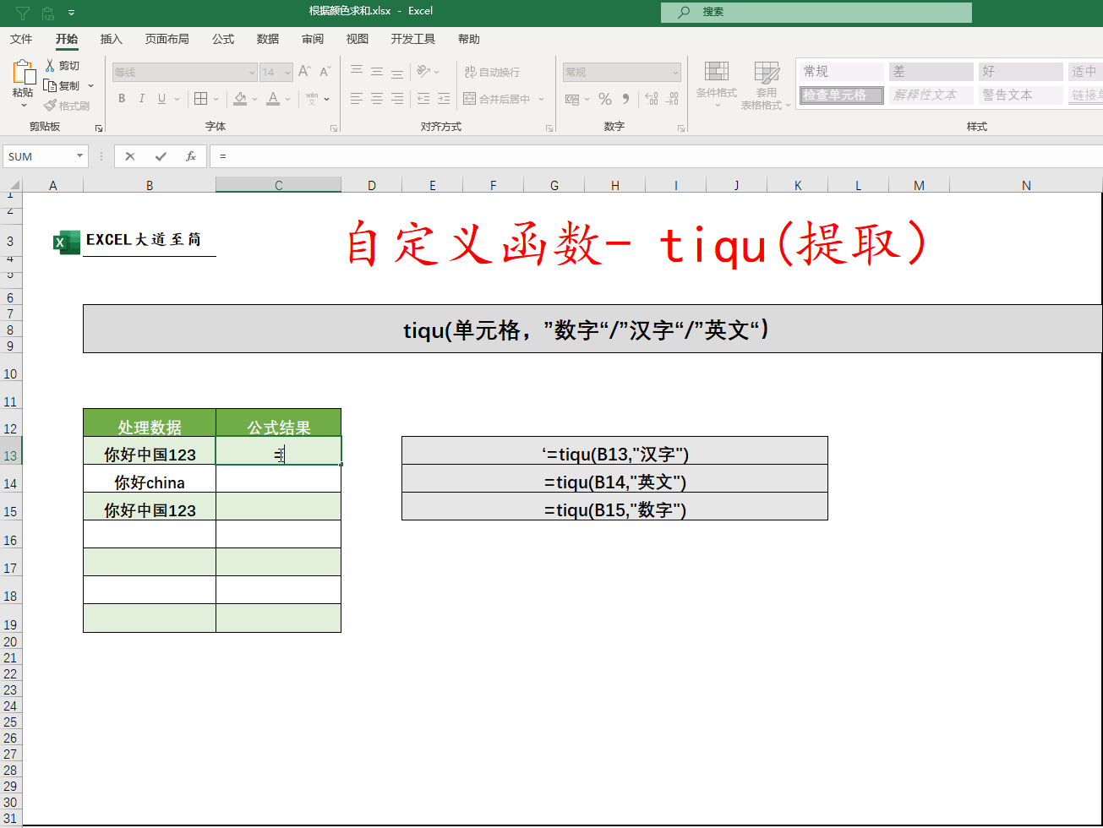Expand the Copy dropdown arrow
This screenshot has height=828, width=1103.
(90, 86)
